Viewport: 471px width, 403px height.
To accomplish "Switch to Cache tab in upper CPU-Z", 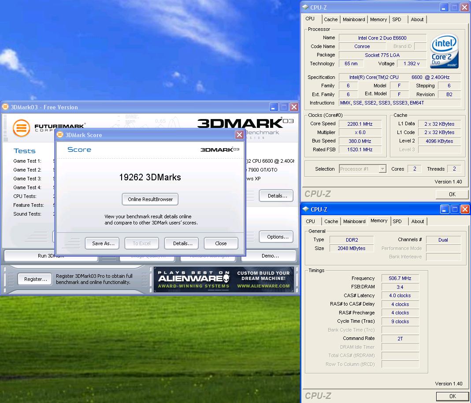I will point(331,19).
